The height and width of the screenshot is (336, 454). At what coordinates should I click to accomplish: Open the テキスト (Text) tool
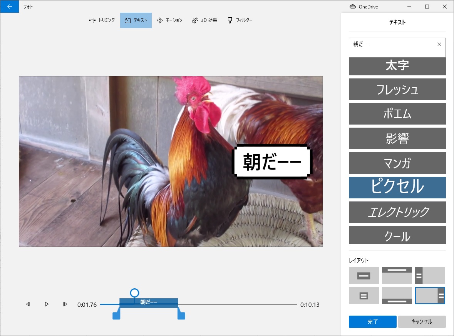tap(136, 20)
